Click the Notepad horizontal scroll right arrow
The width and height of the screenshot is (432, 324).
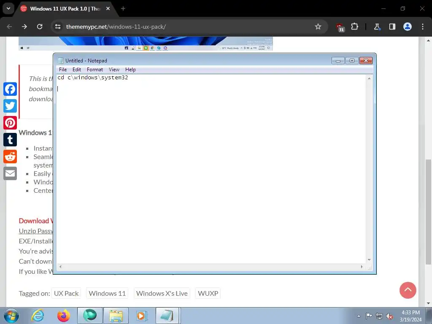(x=362, y=267)
